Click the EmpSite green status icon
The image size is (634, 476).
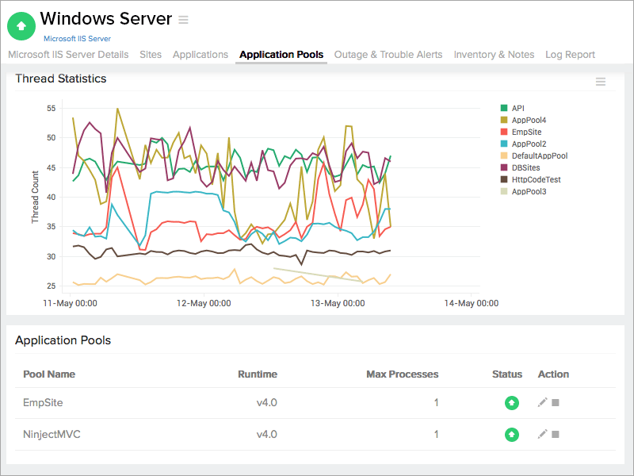[x=512, y=403]
